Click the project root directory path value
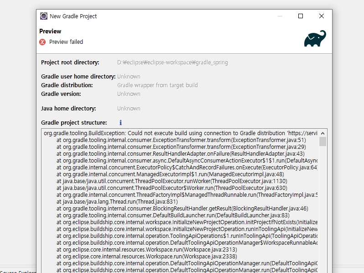This screenshot has width=364, height=273. coord(172,63)
